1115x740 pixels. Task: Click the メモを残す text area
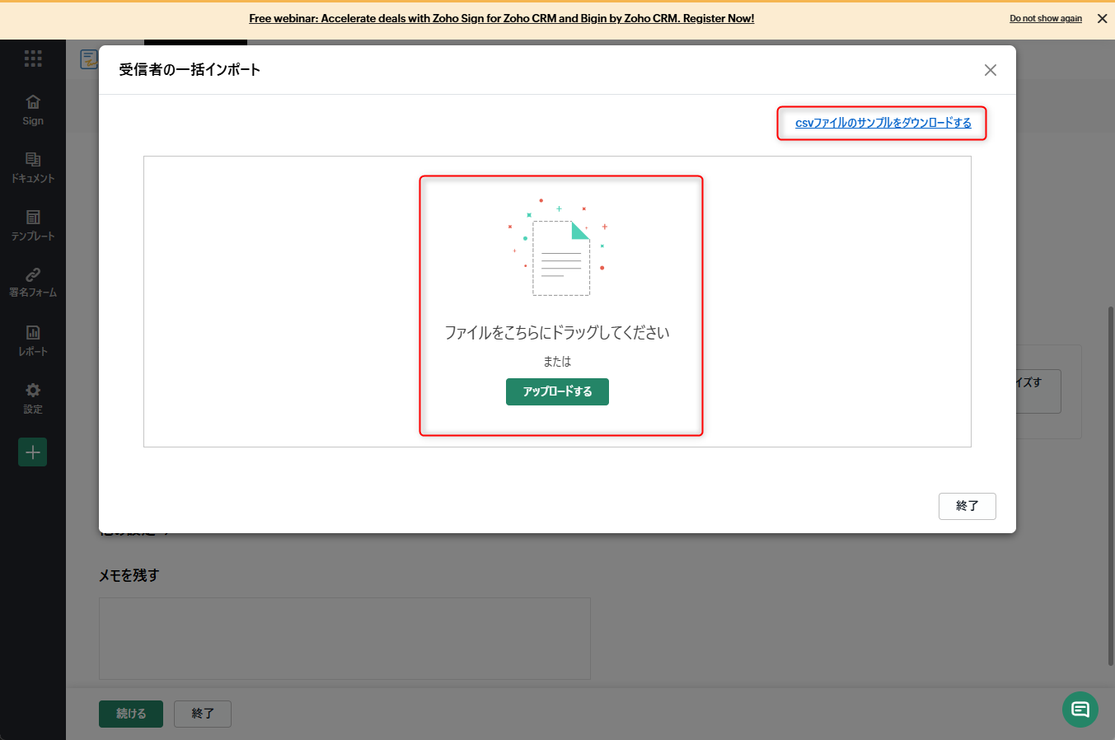click(x=344, y=638)
